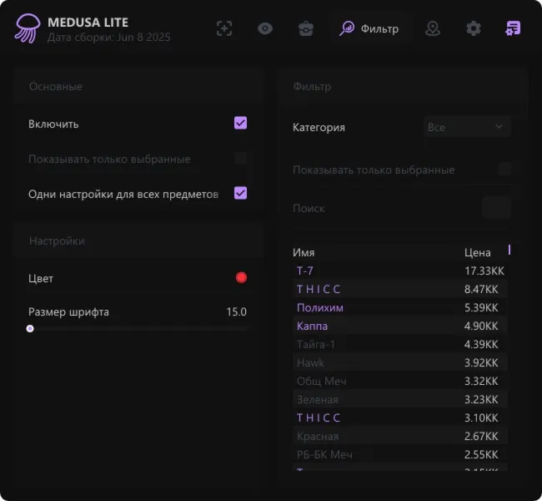Click the item list scrollbar
Viewport: 542px width, 501px height.
(x=509, y=250)
